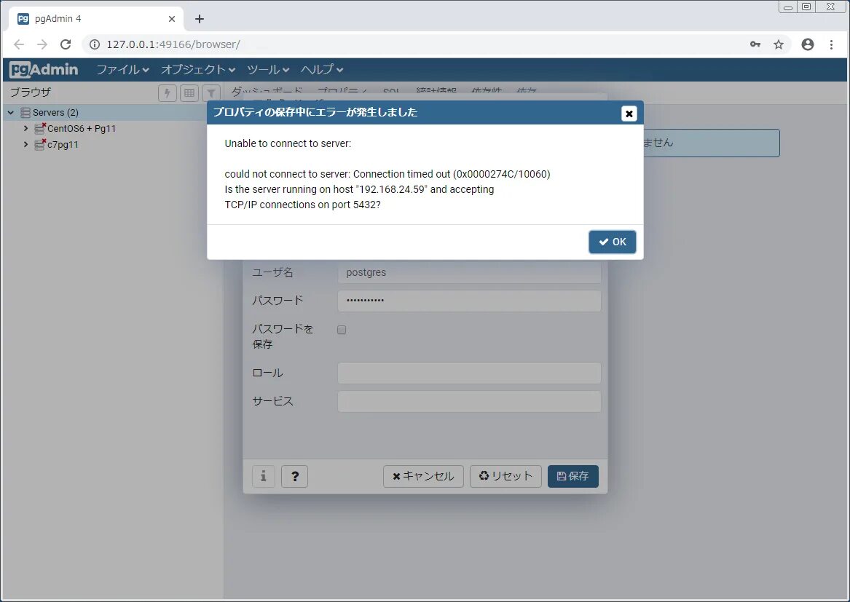The width and height of the screenshot is (850, 602).
Task: Select c7pg11 server in tree
Action: click(x=63, y=145)
